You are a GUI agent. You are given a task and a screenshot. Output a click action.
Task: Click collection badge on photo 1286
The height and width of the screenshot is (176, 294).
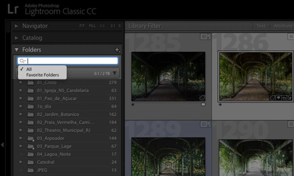click(x=284, y=98)
